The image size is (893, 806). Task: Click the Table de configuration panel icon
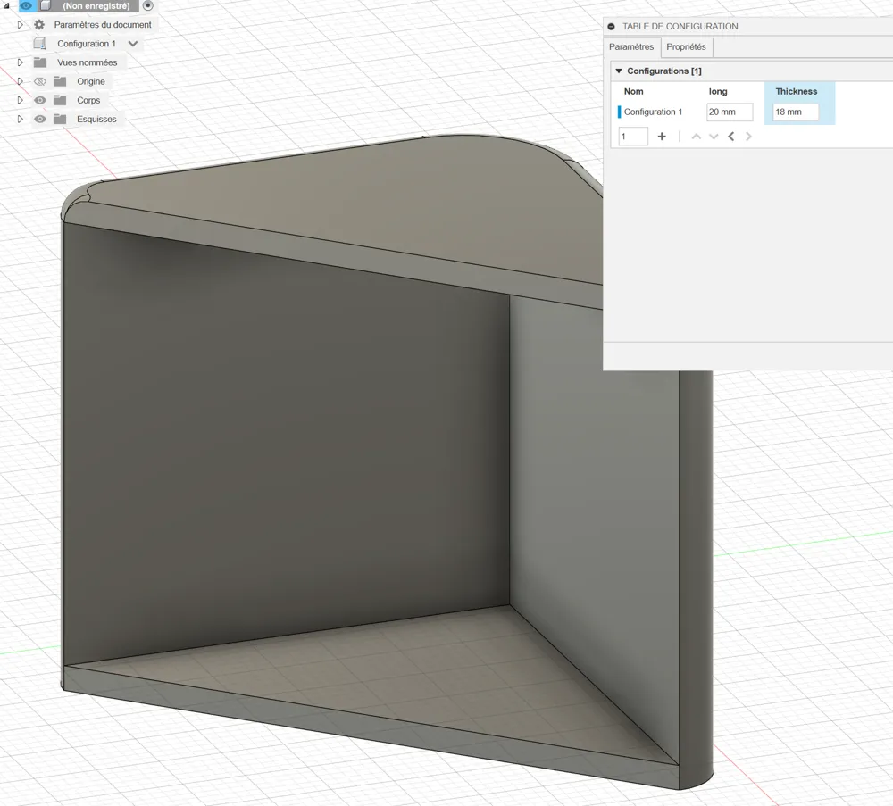click(609, 26)
